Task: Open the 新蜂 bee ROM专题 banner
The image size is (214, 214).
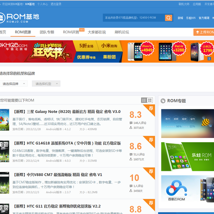Action: pos(187,124)
